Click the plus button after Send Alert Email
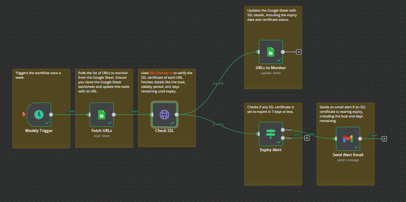Screen dimensions: 406x202 pos(384,138)
